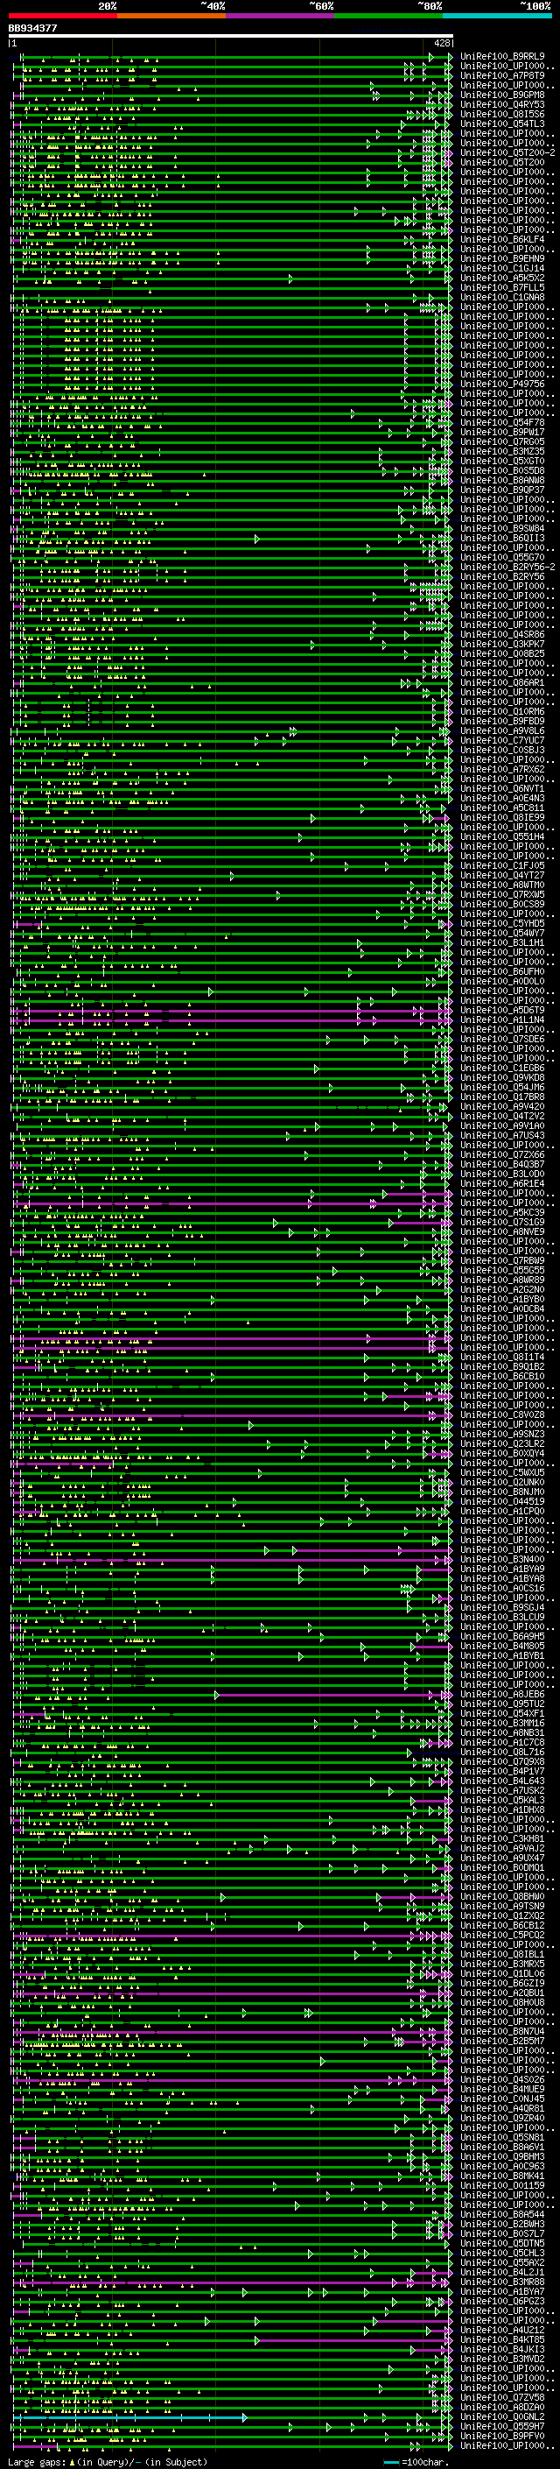Open the UniRef100_Q54TL3 hit
This screenshot has width=560, height=2469.
502,123
